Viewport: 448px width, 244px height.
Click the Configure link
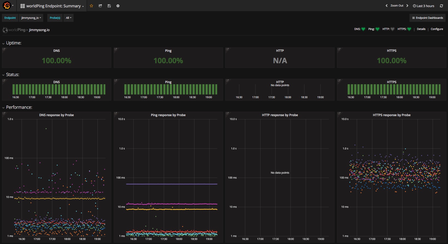437,29
